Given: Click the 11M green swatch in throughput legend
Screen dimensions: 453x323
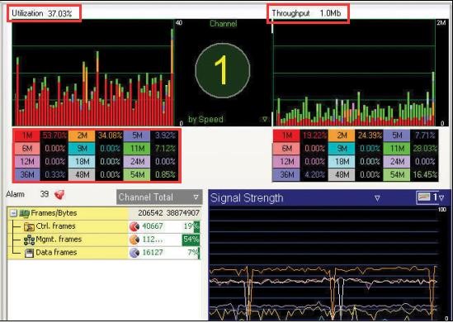Looking at the screenshot, I should coord(397,149).
